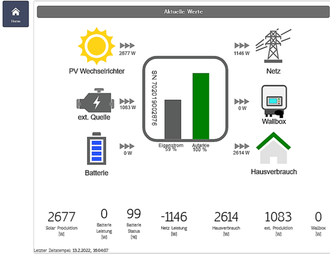Click the -1146 Netz Leistung value
The height and width of the screenshot is (255, 330).
[x=174, y=217]
